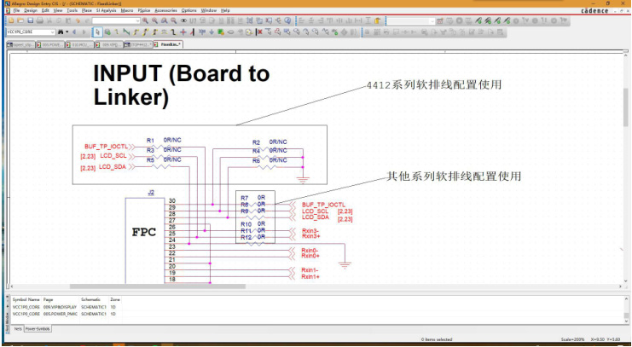Image resolution: width=632 pixels, height=347 pixels.
Task: Select the INPUT (Board to Linker) title text
Action: tap(182, 85)
